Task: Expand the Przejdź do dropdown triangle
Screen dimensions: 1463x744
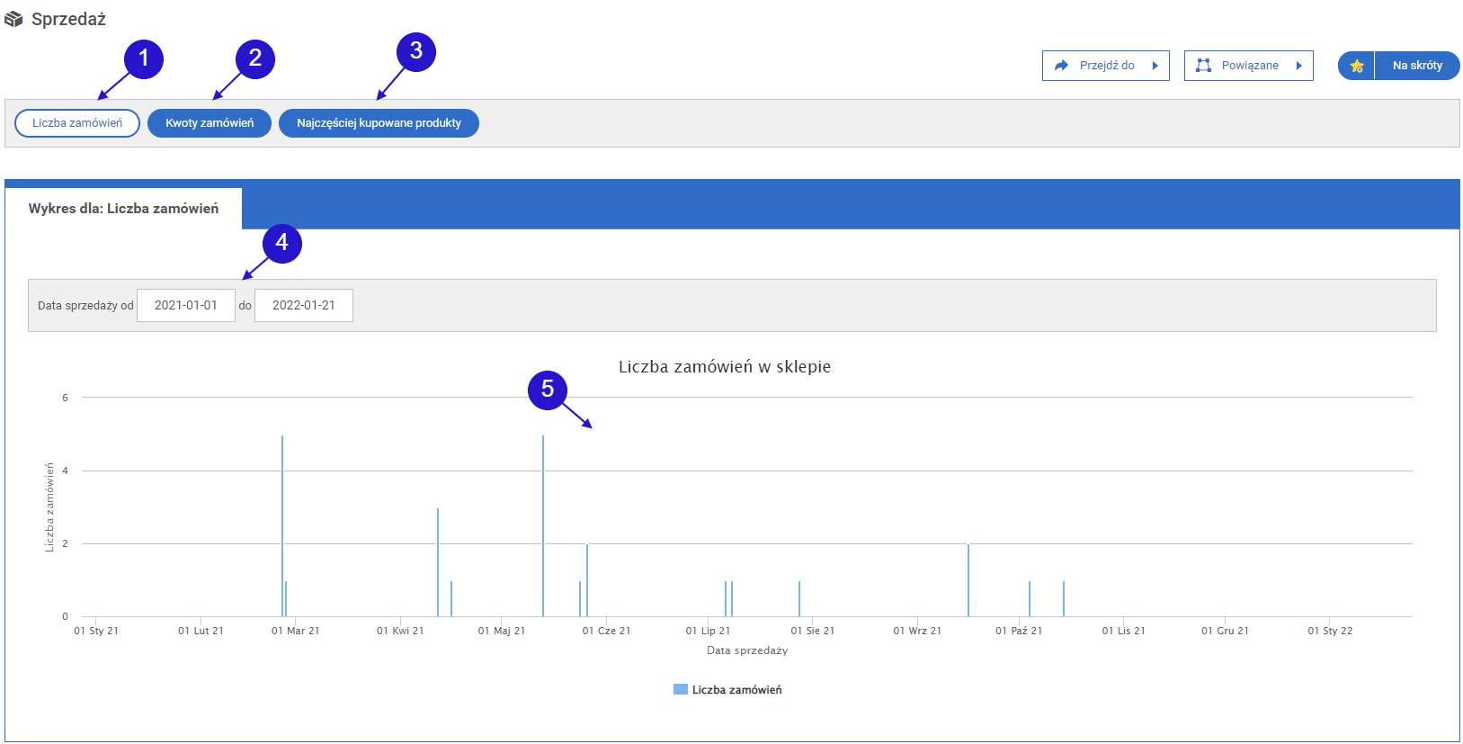Action: (1155, 66)
